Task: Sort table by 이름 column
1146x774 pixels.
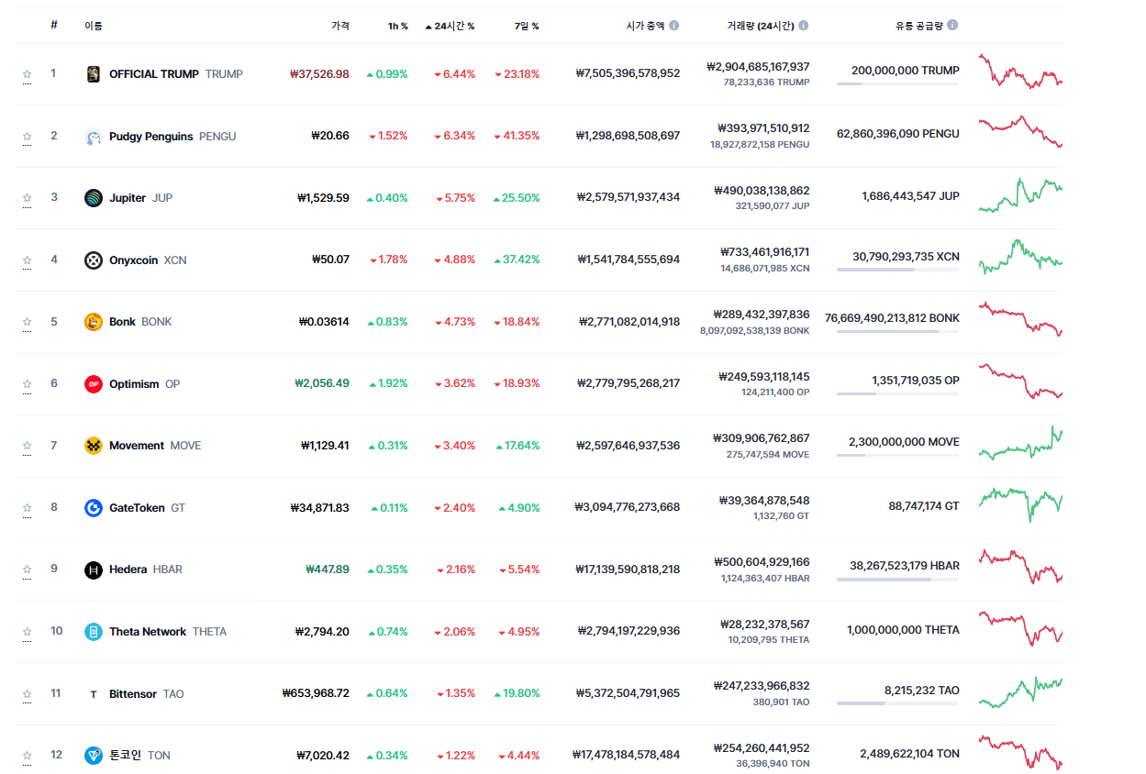Action: pos(94,26)
